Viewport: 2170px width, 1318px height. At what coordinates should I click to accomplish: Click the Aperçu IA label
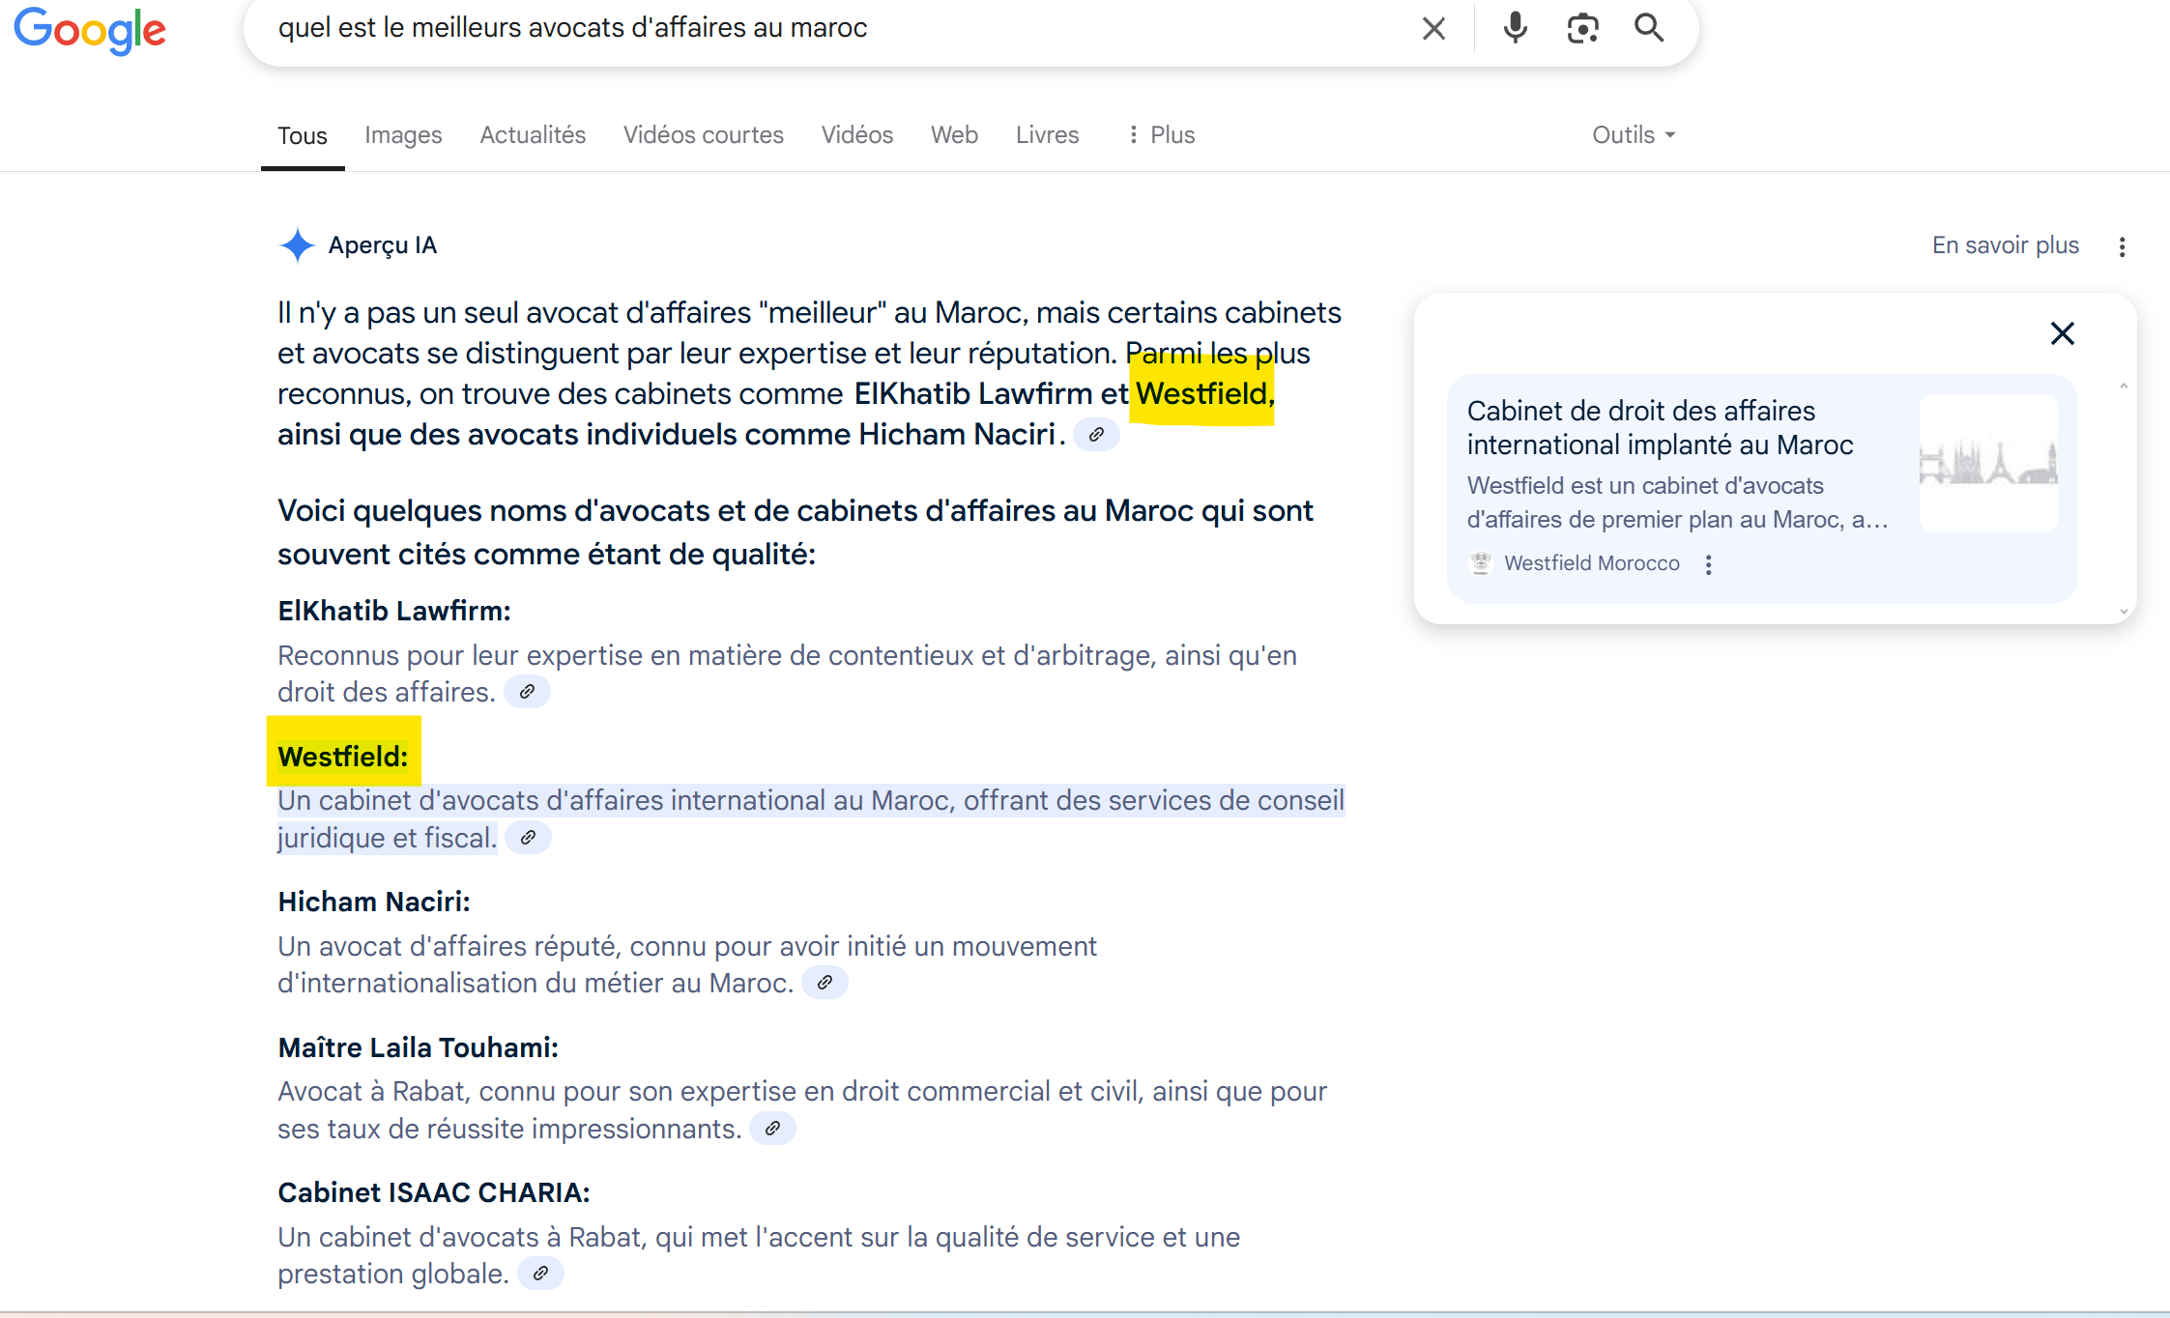[x=383, y=245]
